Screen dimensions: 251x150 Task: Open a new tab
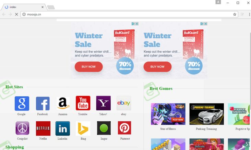pyautogui.click(x=51, y=7)
